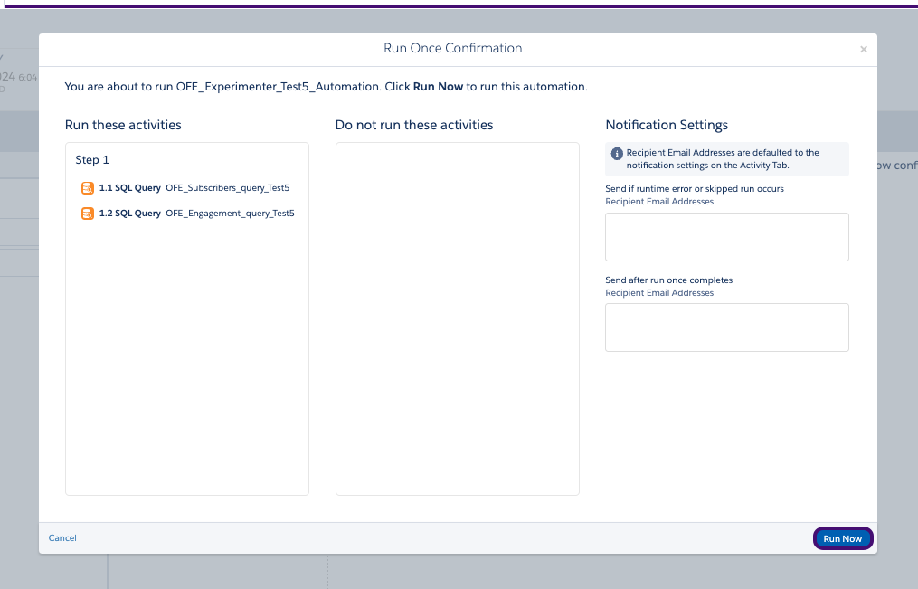918x589 pixels.
Task: Click the Step 1 group header
Action: [92, 159]
